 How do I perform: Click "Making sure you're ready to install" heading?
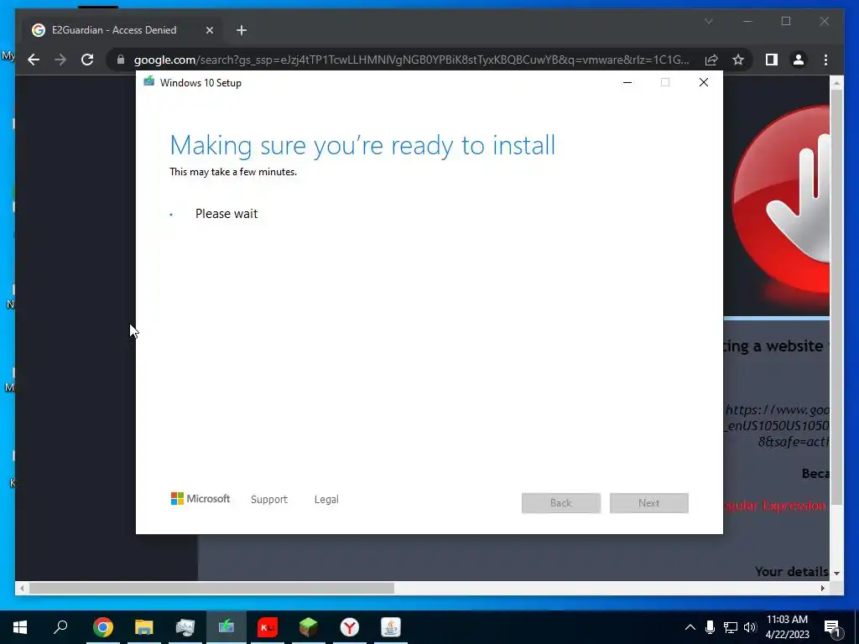coord(362,146)
